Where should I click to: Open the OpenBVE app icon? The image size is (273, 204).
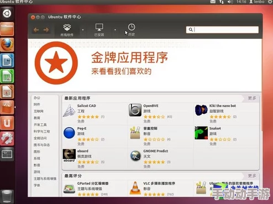(135, 110)
